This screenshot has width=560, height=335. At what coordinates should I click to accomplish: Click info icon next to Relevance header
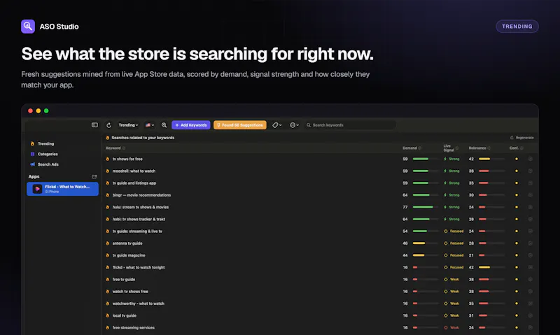[489, 148]
